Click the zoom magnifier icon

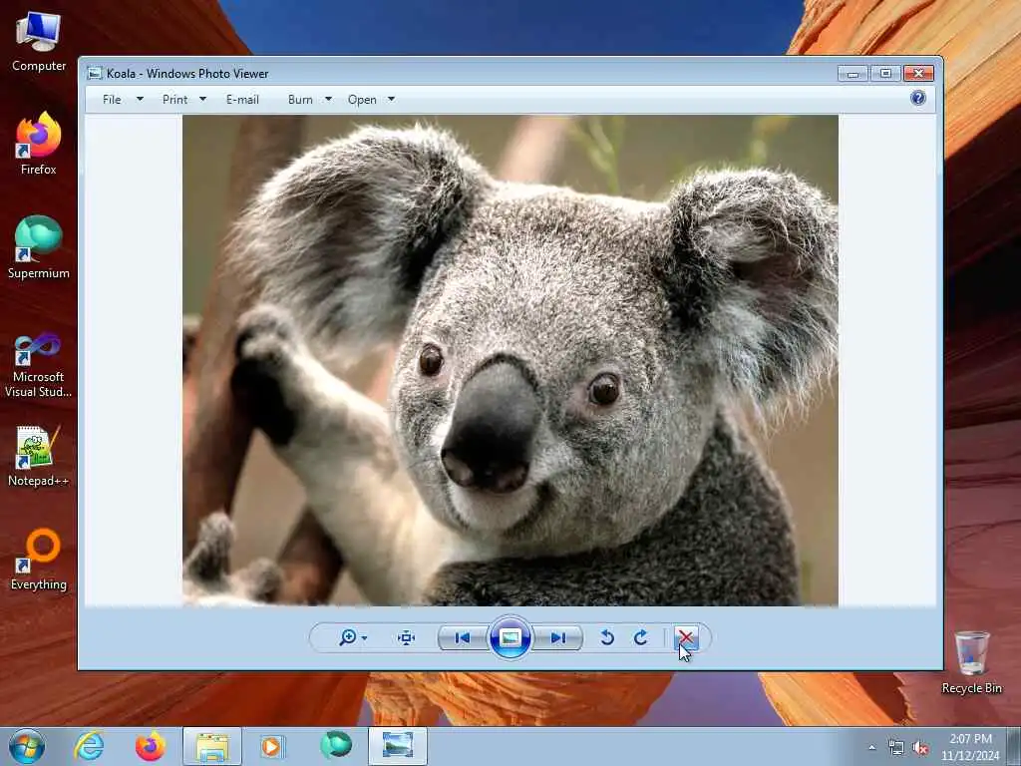point(347,638)
